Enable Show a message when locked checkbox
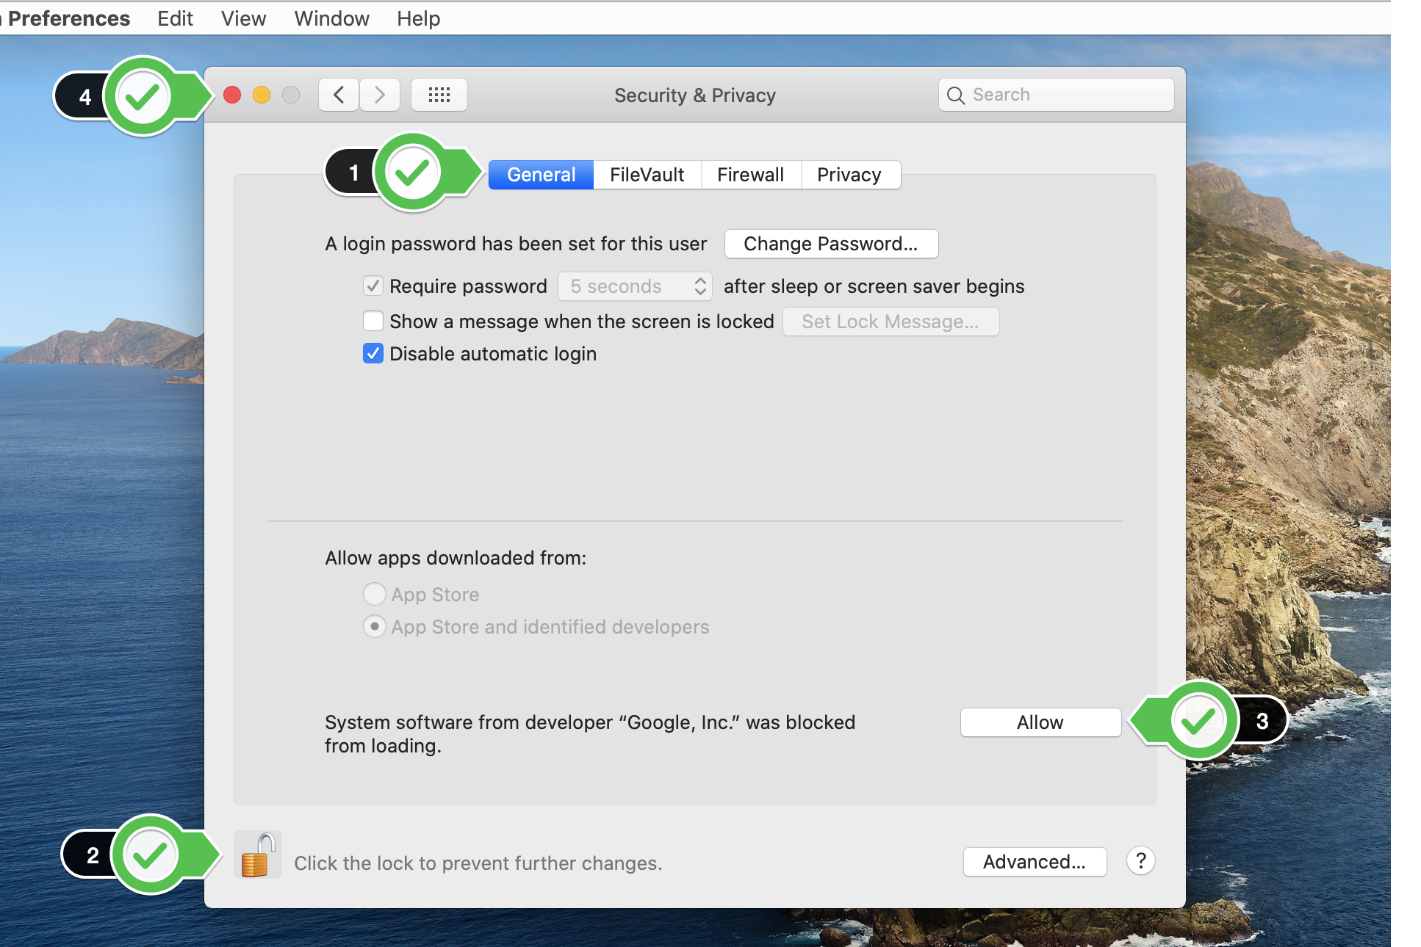This screenshot has height=947, width=1421. tap(373, 321)
